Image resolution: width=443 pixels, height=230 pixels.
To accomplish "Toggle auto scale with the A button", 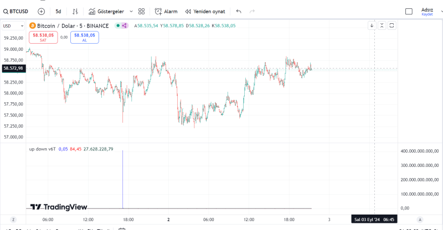I will pyautogui.click(x=420, y=219).
